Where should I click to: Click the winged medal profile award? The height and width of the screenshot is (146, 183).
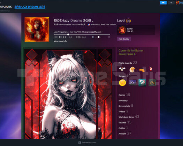click(x=122, y=69)
